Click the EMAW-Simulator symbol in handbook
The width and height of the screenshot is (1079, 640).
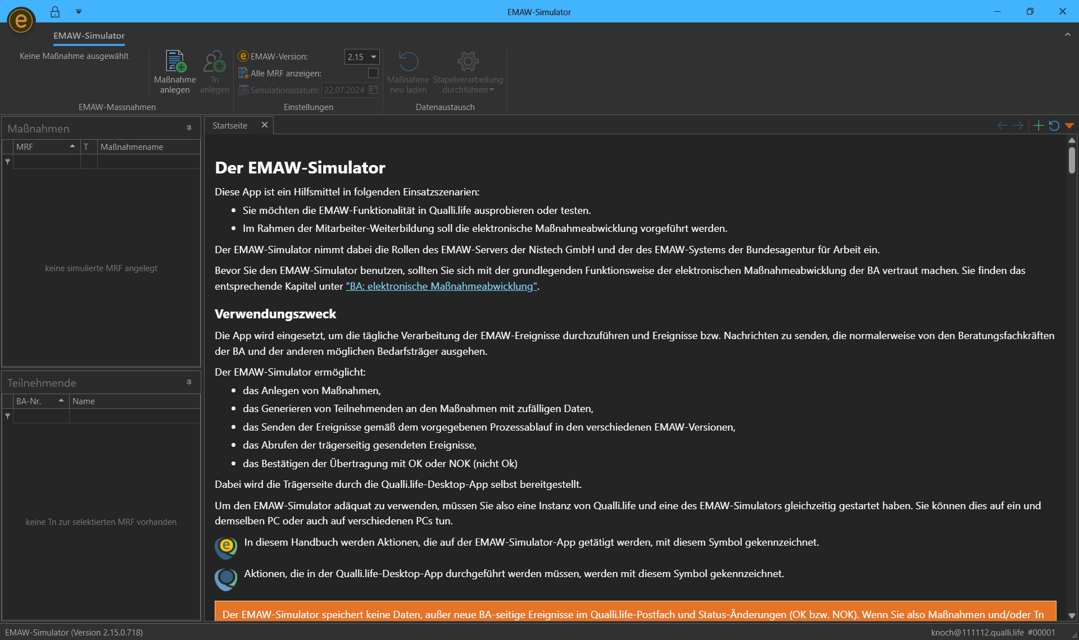[226, 547]
